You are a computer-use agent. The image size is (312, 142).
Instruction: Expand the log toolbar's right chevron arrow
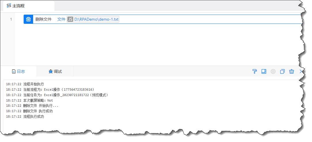point(301,71)
